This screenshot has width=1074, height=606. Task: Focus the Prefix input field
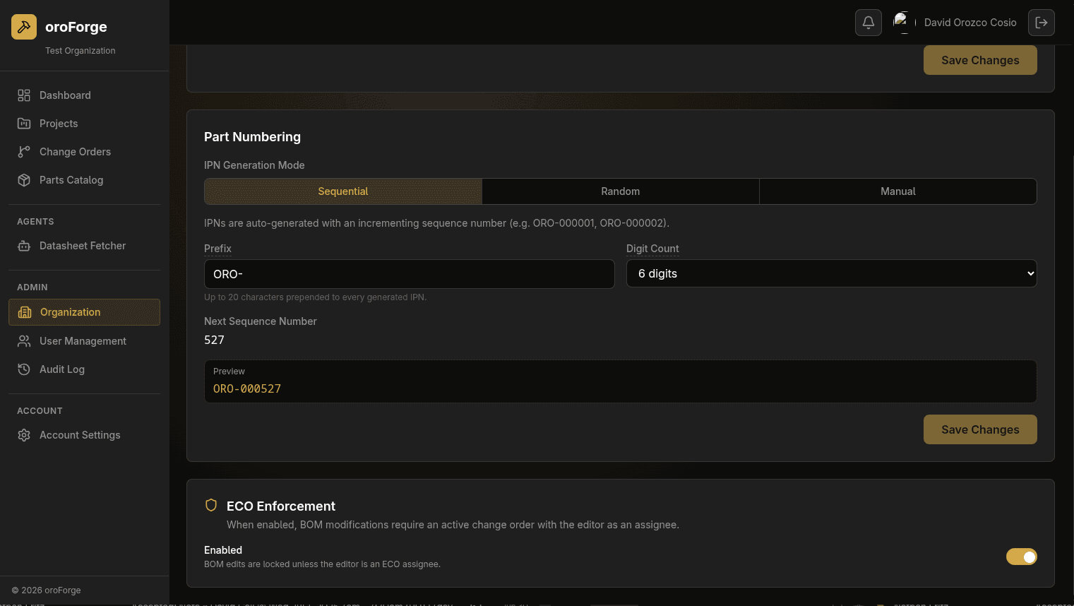pyautogui.click(x=410, y=274)
